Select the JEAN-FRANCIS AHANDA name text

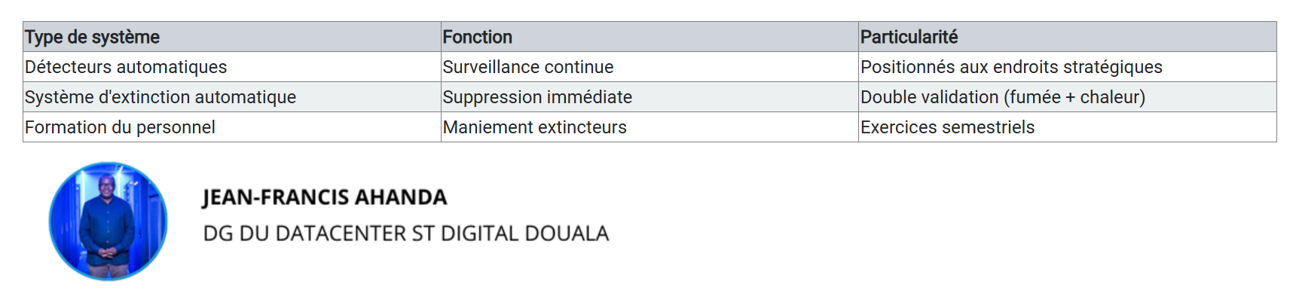pyautogui.click(x=325, y=197)
